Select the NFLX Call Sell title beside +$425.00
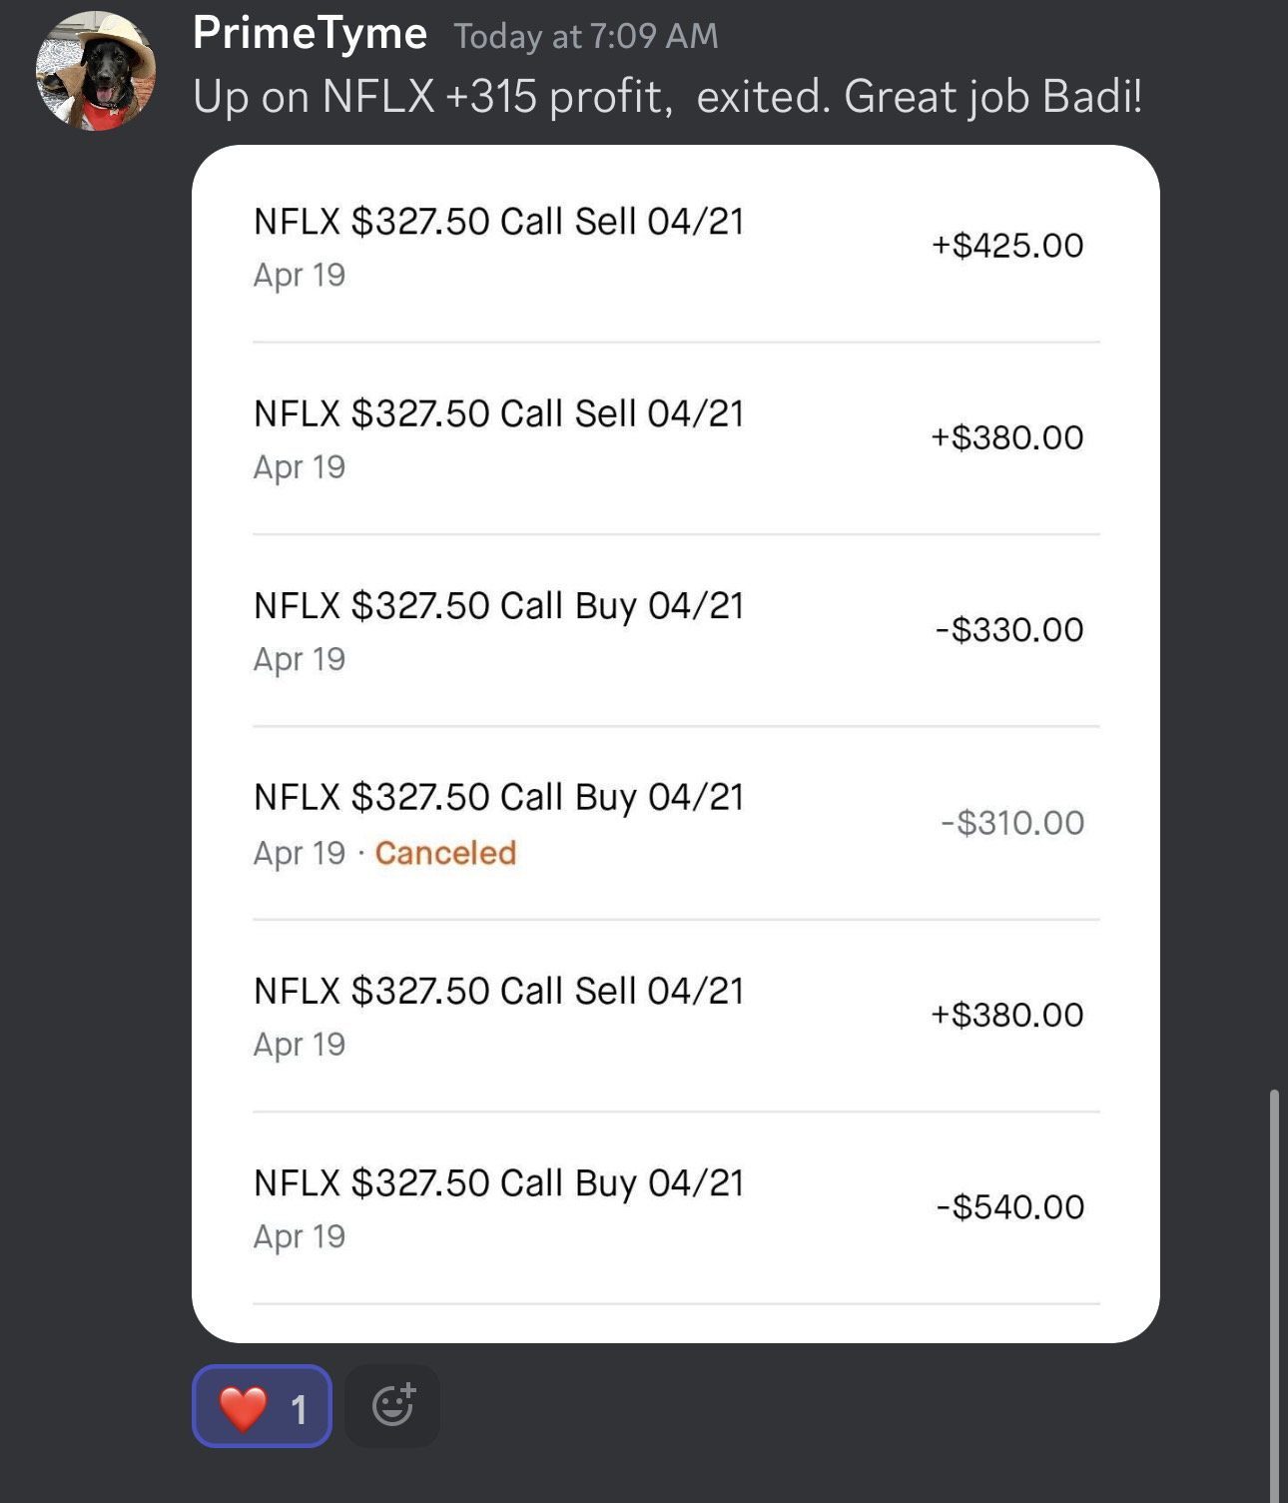This screenshot has height=1503, width=1288. tap(498, 222)
